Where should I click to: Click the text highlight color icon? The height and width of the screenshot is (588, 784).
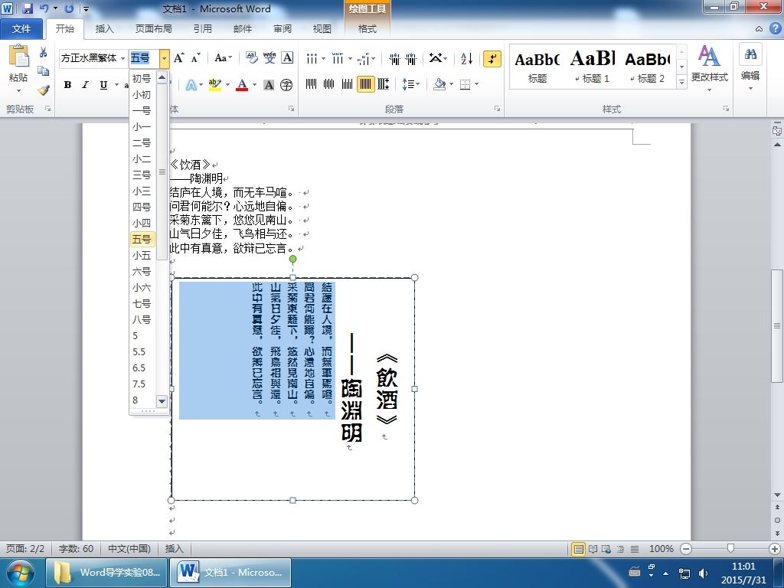coord(215,84)
